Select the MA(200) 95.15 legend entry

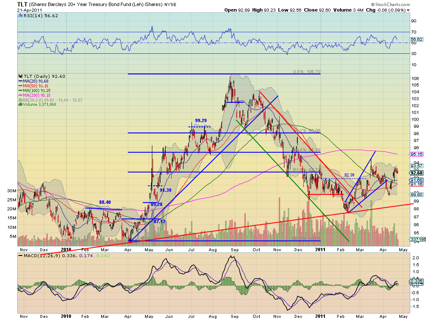pos(34,95)
